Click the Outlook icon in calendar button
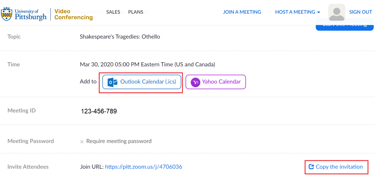The height and width of the screenshot is (178, 375). (x=112, y=82)
